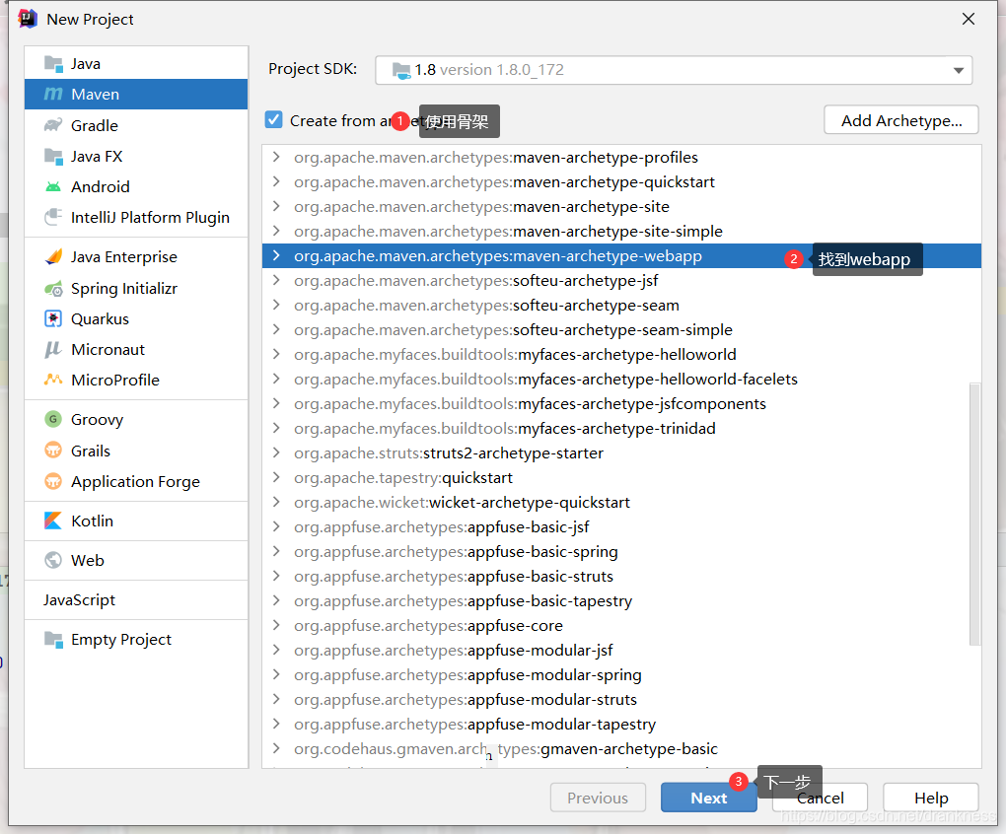Uncheck the Create from archetype checkbox
Image resolution: width=1006 pixels, height=834 pixels.
coord(274,120)
